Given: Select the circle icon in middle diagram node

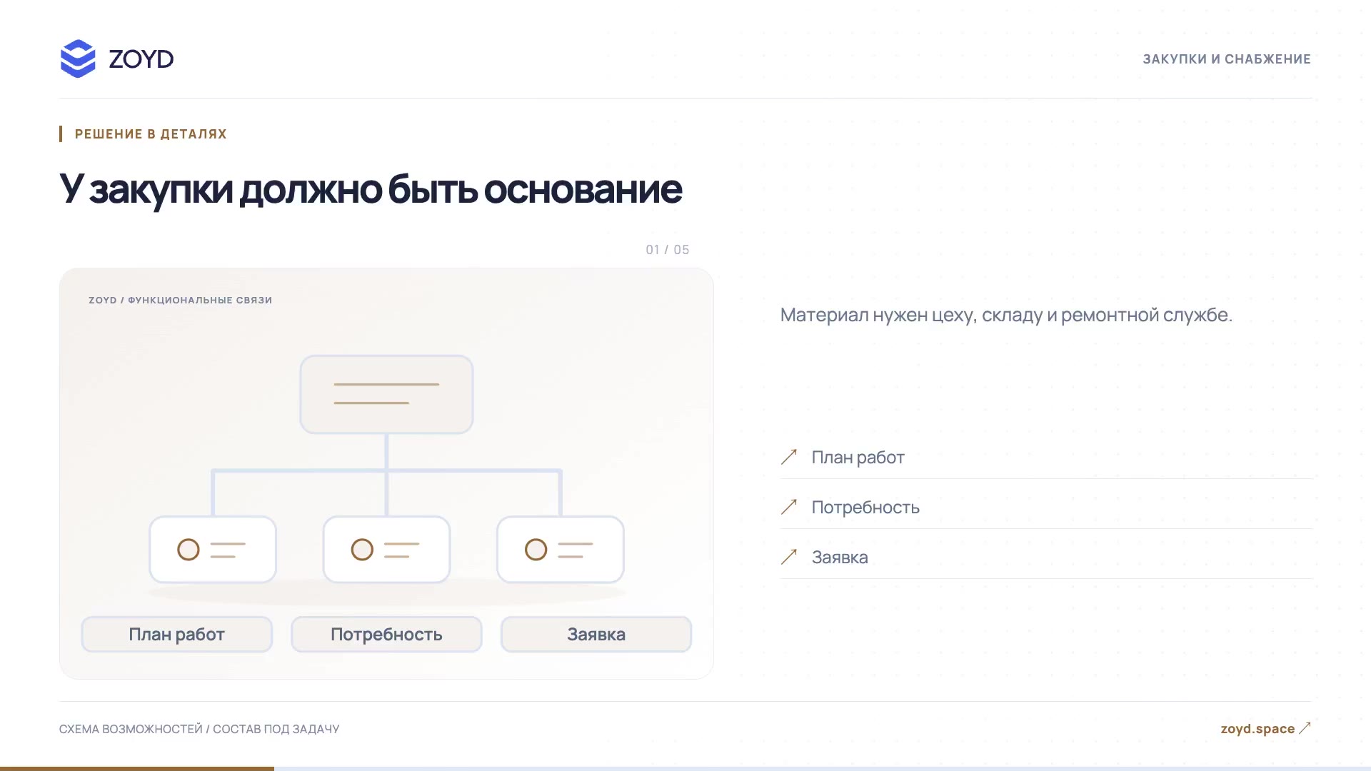Looking at the screenshot, I should (362, 550).
